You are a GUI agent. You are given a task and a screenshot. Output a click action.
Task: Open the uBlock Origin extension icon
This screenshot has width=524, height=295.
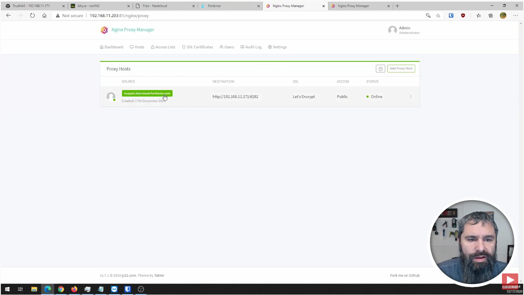point(463,15)
